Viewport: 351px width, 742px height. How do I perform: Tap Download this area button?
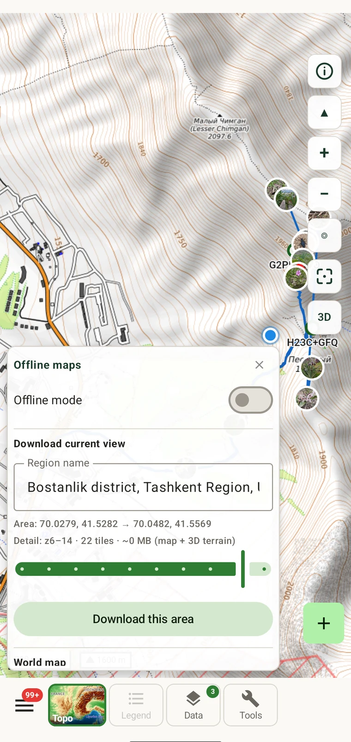click(x=143, y=619)
